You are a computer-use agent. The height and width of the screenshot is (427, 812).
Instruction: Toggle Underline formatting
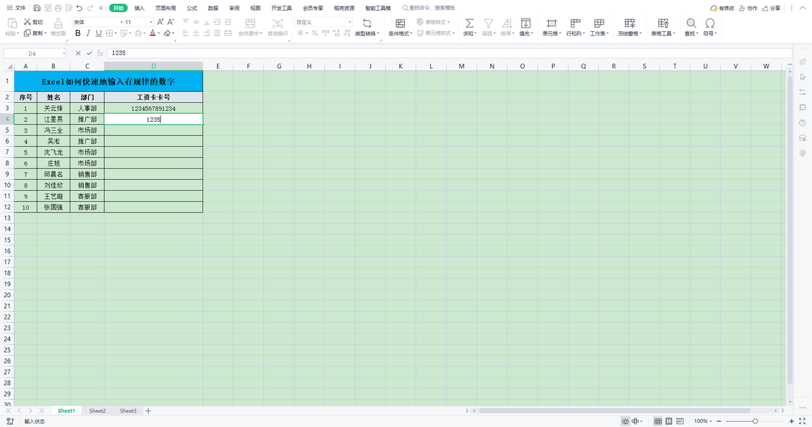(x=99, y=33)
